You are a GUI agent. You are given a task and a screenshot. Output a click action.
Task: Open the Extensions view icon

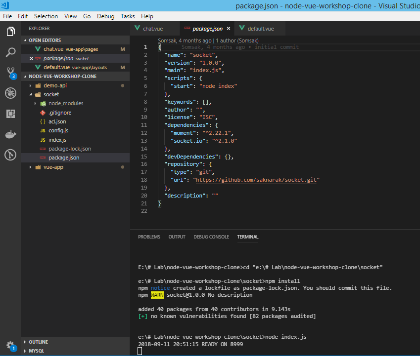click(10, 115)
